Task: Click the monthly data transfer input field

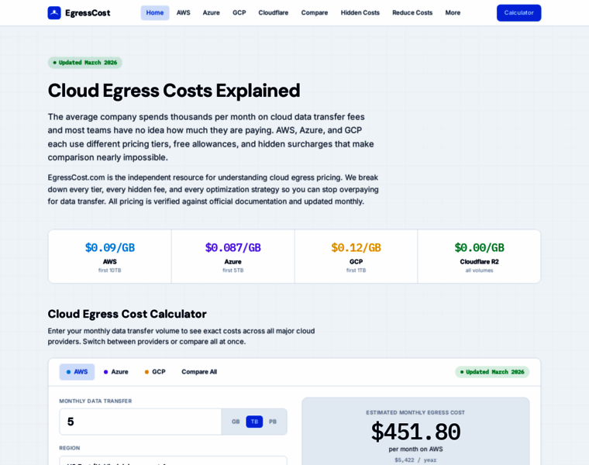Action: click(x=140, y=422)
